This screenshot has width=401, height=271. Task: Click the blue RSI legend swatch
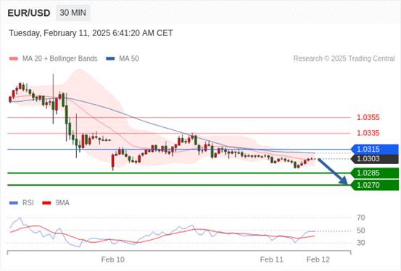[14, 203]
